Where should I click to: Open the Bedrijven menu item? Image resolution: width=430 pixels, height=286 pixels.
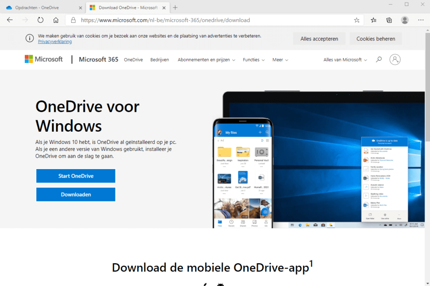tap(160, 60)
